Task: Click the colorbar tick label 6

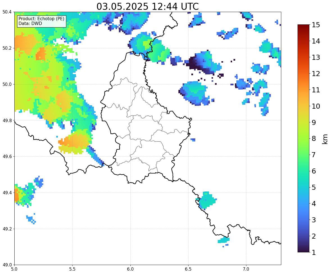Action: click(x=314, y=171)
